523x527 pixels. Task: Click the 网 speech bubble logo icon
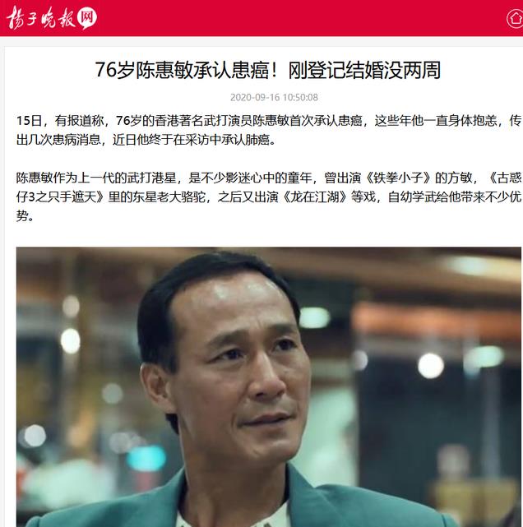[87, 17]
